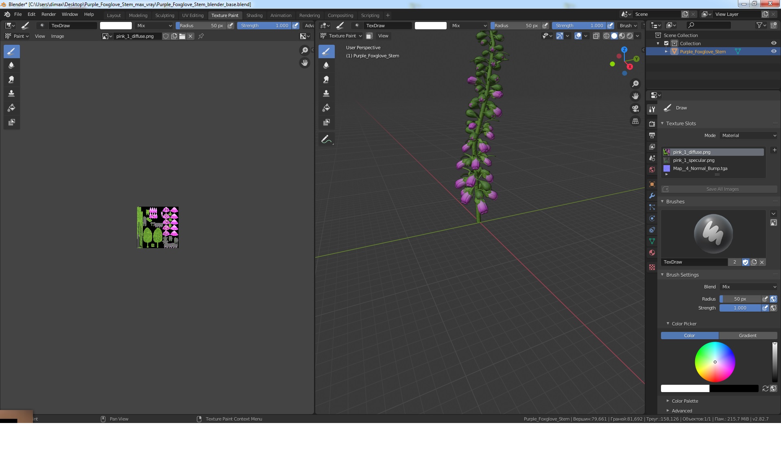The height and width of the screenshot is (471, 781).
Task: Expand Purple_Foxglove_Stem tree in outliner
Action: (666, 52)
